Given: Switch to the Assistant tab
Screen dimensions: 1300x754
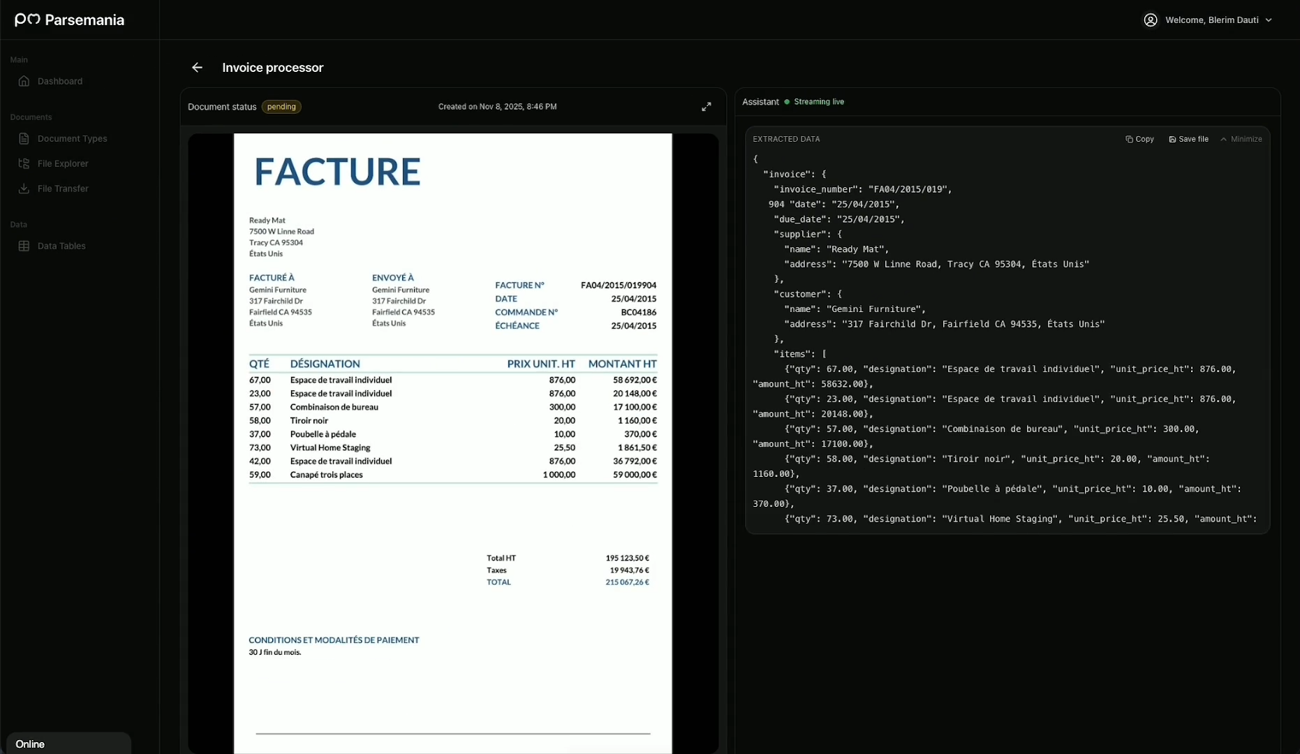Looking at the screenshot, I should 761,101.
